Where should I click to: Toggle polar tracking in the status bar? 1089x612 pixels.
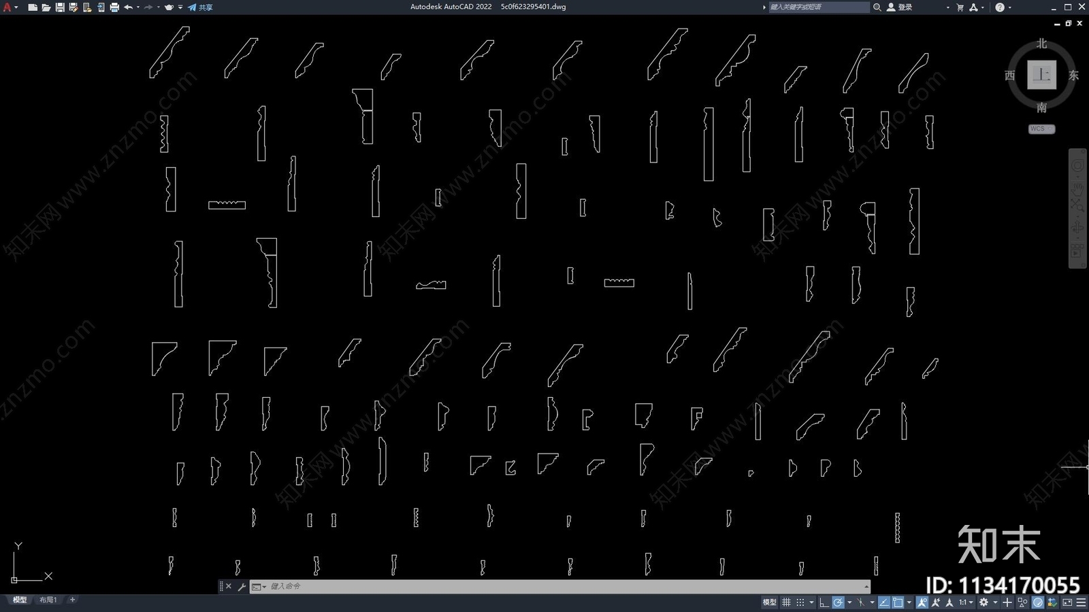click(838, 602)
